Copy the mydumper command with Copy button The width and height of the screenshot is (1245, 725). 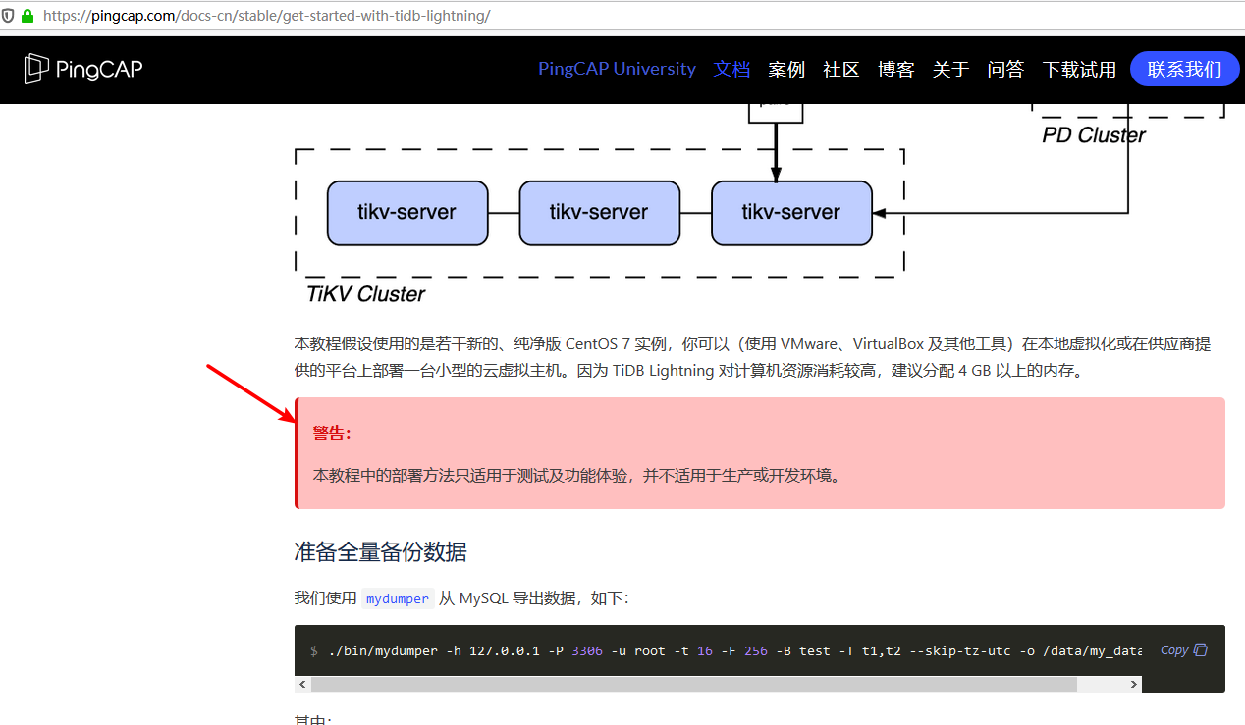coord(1183,649)
